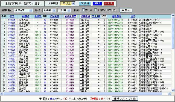Sort by the 会員ID column header
175x102 pixels.
pos(38,16)
